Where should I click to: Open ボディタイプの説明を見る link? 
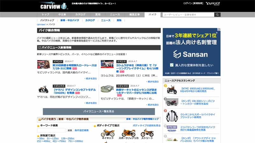[147, 126]
